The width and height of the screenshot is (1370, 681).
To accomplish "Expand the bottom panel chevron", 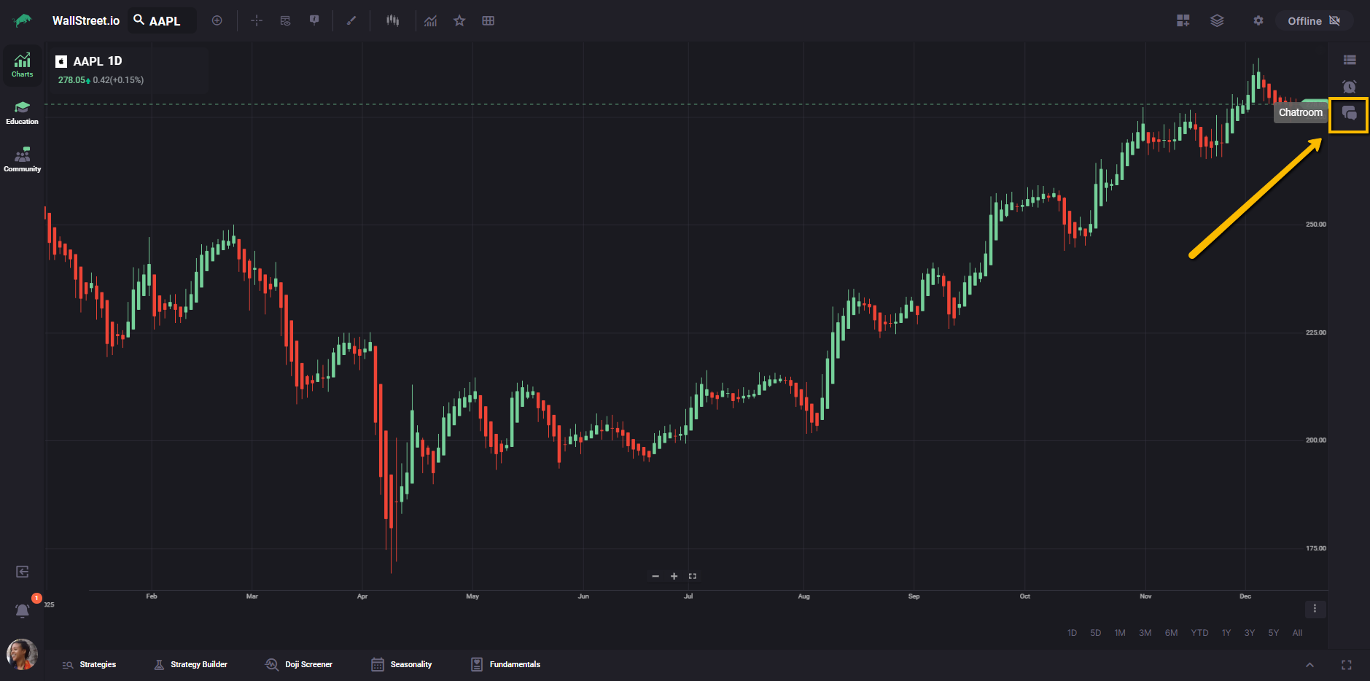I will coord(1309,664).
